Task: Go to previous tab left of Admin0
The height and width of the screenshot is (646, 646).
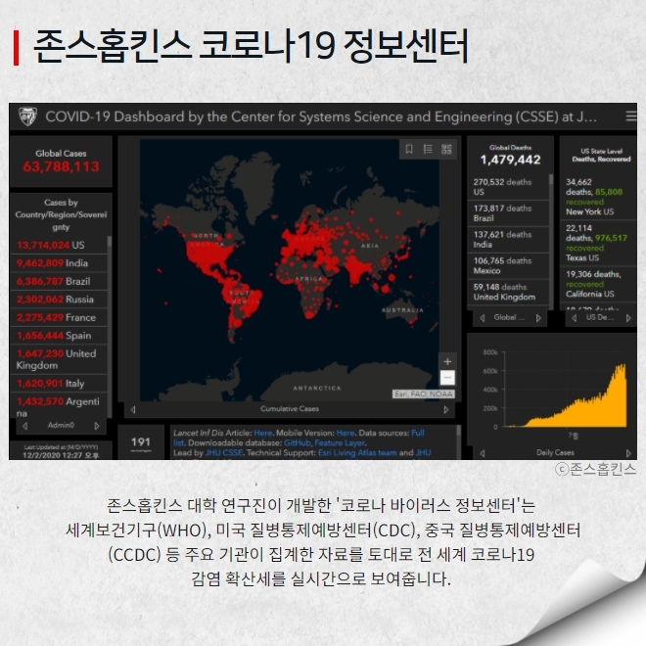Action: (25, 426)
